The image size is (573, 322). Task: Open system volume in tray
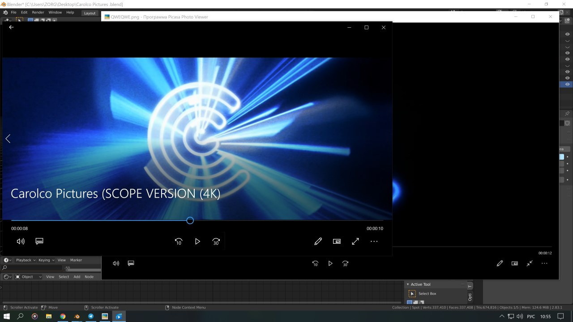click(x=519, y=316)
